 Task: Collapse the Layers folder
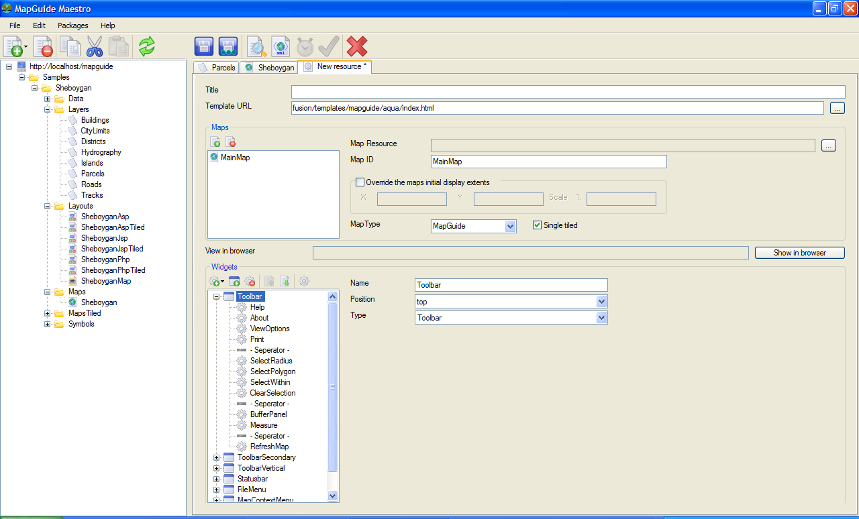(48, 109)
